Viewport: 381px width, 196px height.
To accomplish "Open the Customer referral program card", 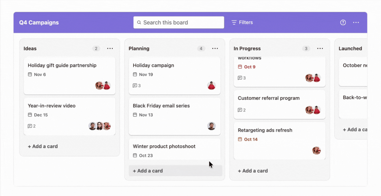I will pyautogui.click(x=280, y=105).
